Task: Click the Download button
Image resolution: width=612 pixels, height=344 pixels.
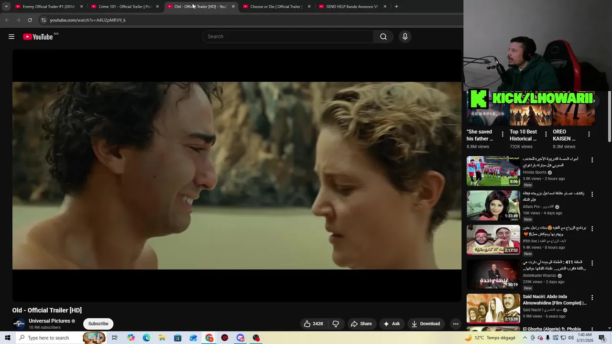Action: 426,323
